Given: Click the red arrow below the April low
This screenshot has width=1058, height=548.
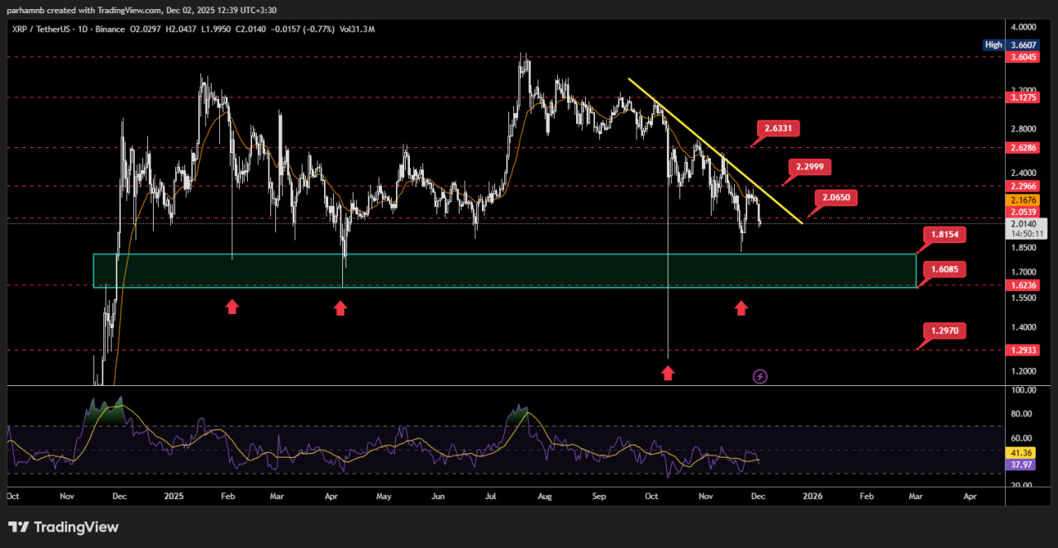Looking at the screenshot, I should [x=341, y=308].
